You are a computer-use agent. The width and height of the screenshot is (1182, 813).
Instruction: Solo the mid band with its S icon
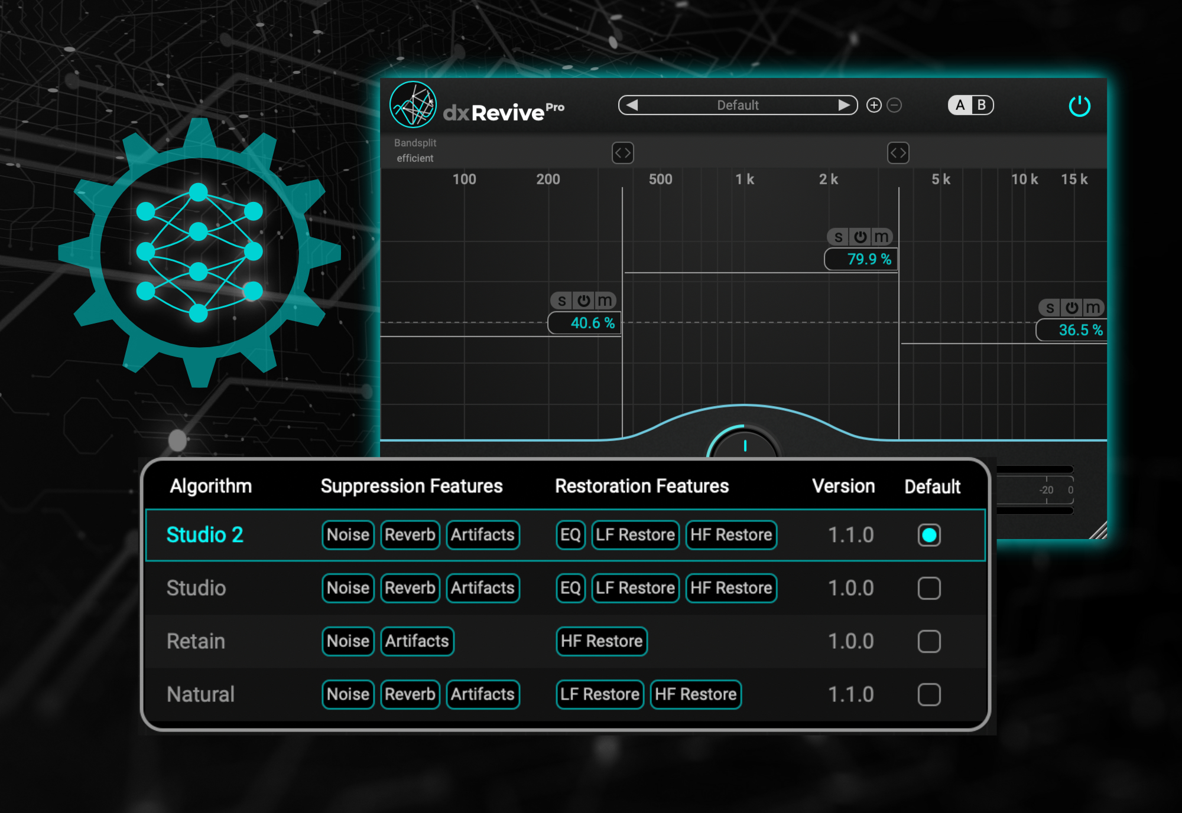click(838, 236)
